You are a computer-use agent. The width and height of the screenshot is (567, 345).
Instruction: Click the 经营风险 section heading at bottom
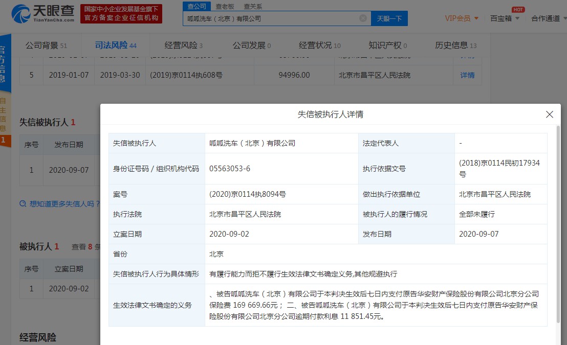(x=38, y=337)
